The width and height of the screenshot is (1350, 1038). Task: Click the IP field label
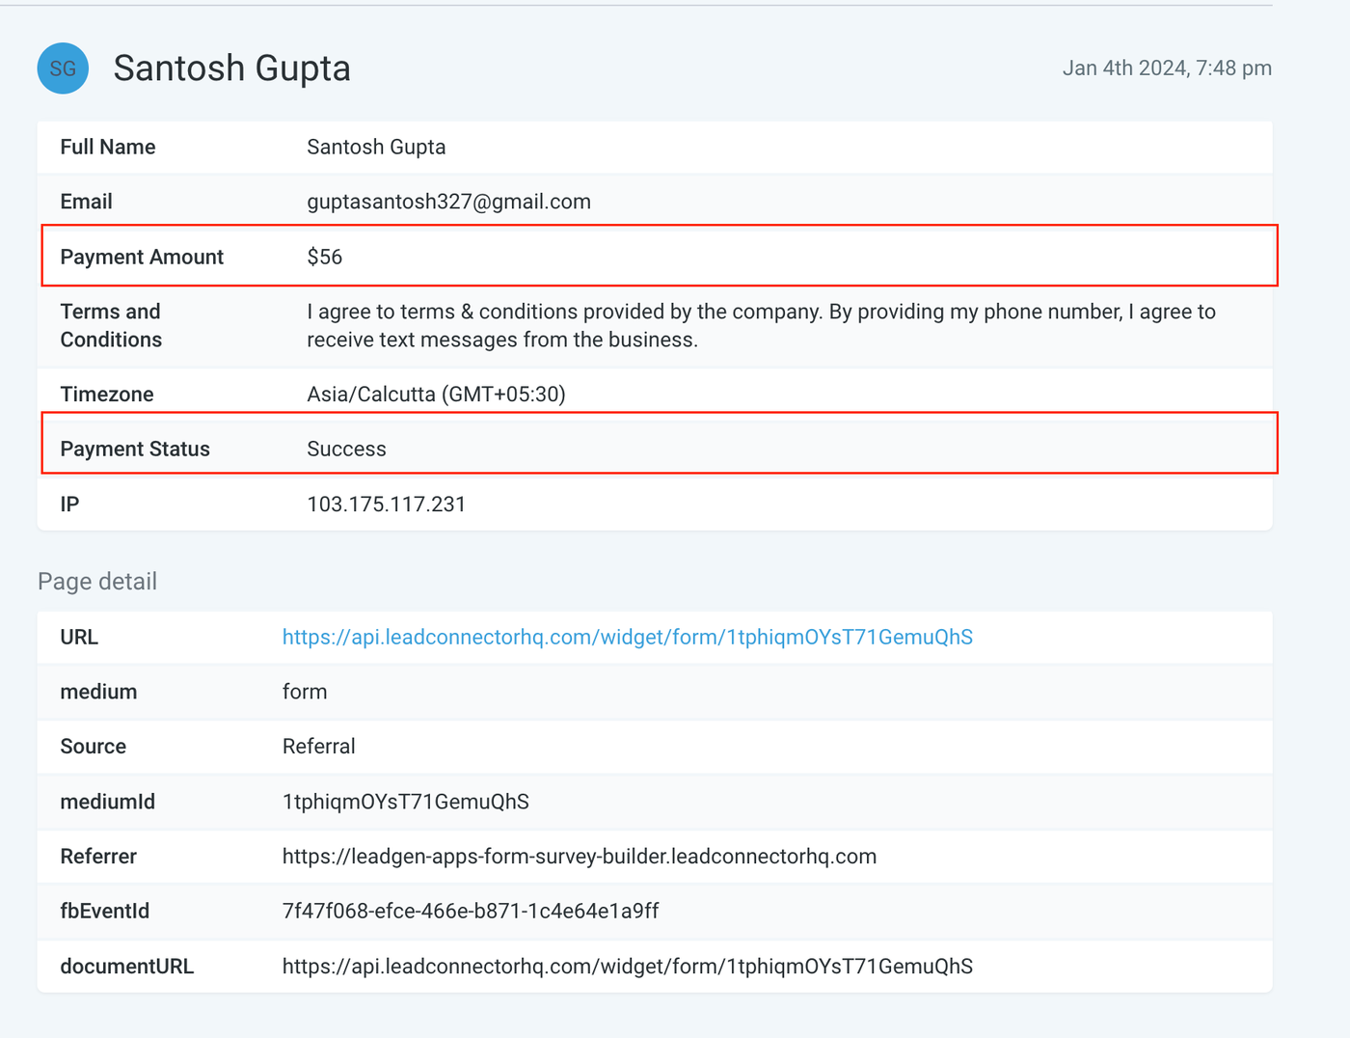point(69,505)
